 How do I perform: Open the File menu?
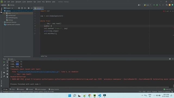point(5,2)
